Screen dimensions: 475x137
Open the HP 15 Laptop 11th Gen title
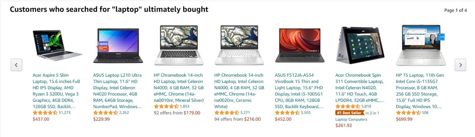(420, 91)
